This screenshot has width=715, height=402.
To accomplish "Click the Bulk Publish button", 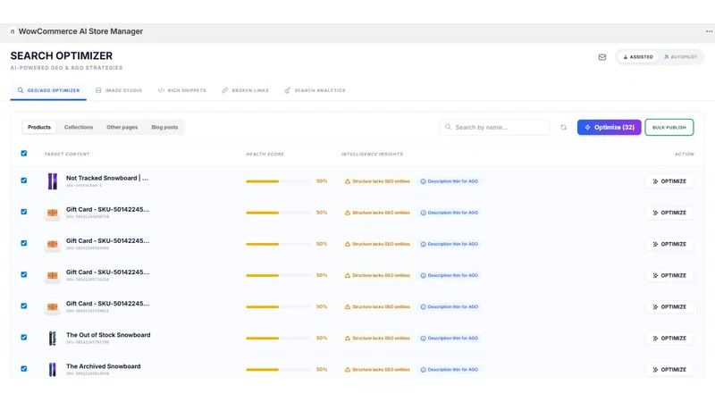I will (669, 127).
